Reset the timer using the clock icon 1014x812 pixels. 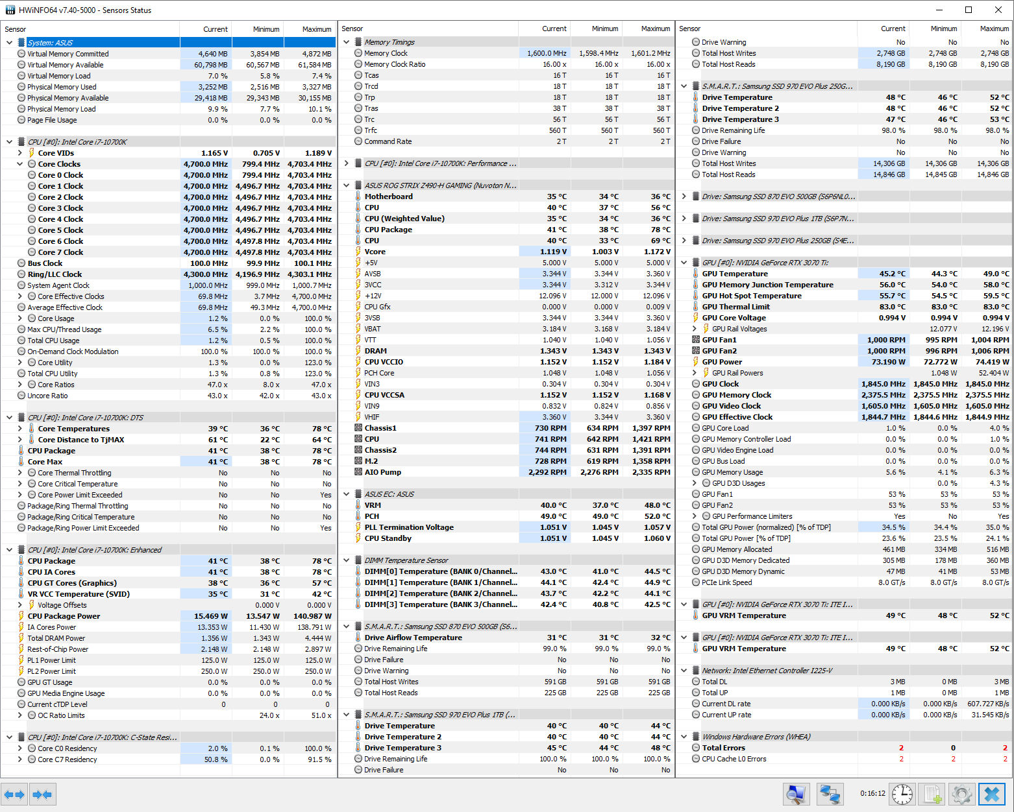pyautogui.click(x=902, y=794)
